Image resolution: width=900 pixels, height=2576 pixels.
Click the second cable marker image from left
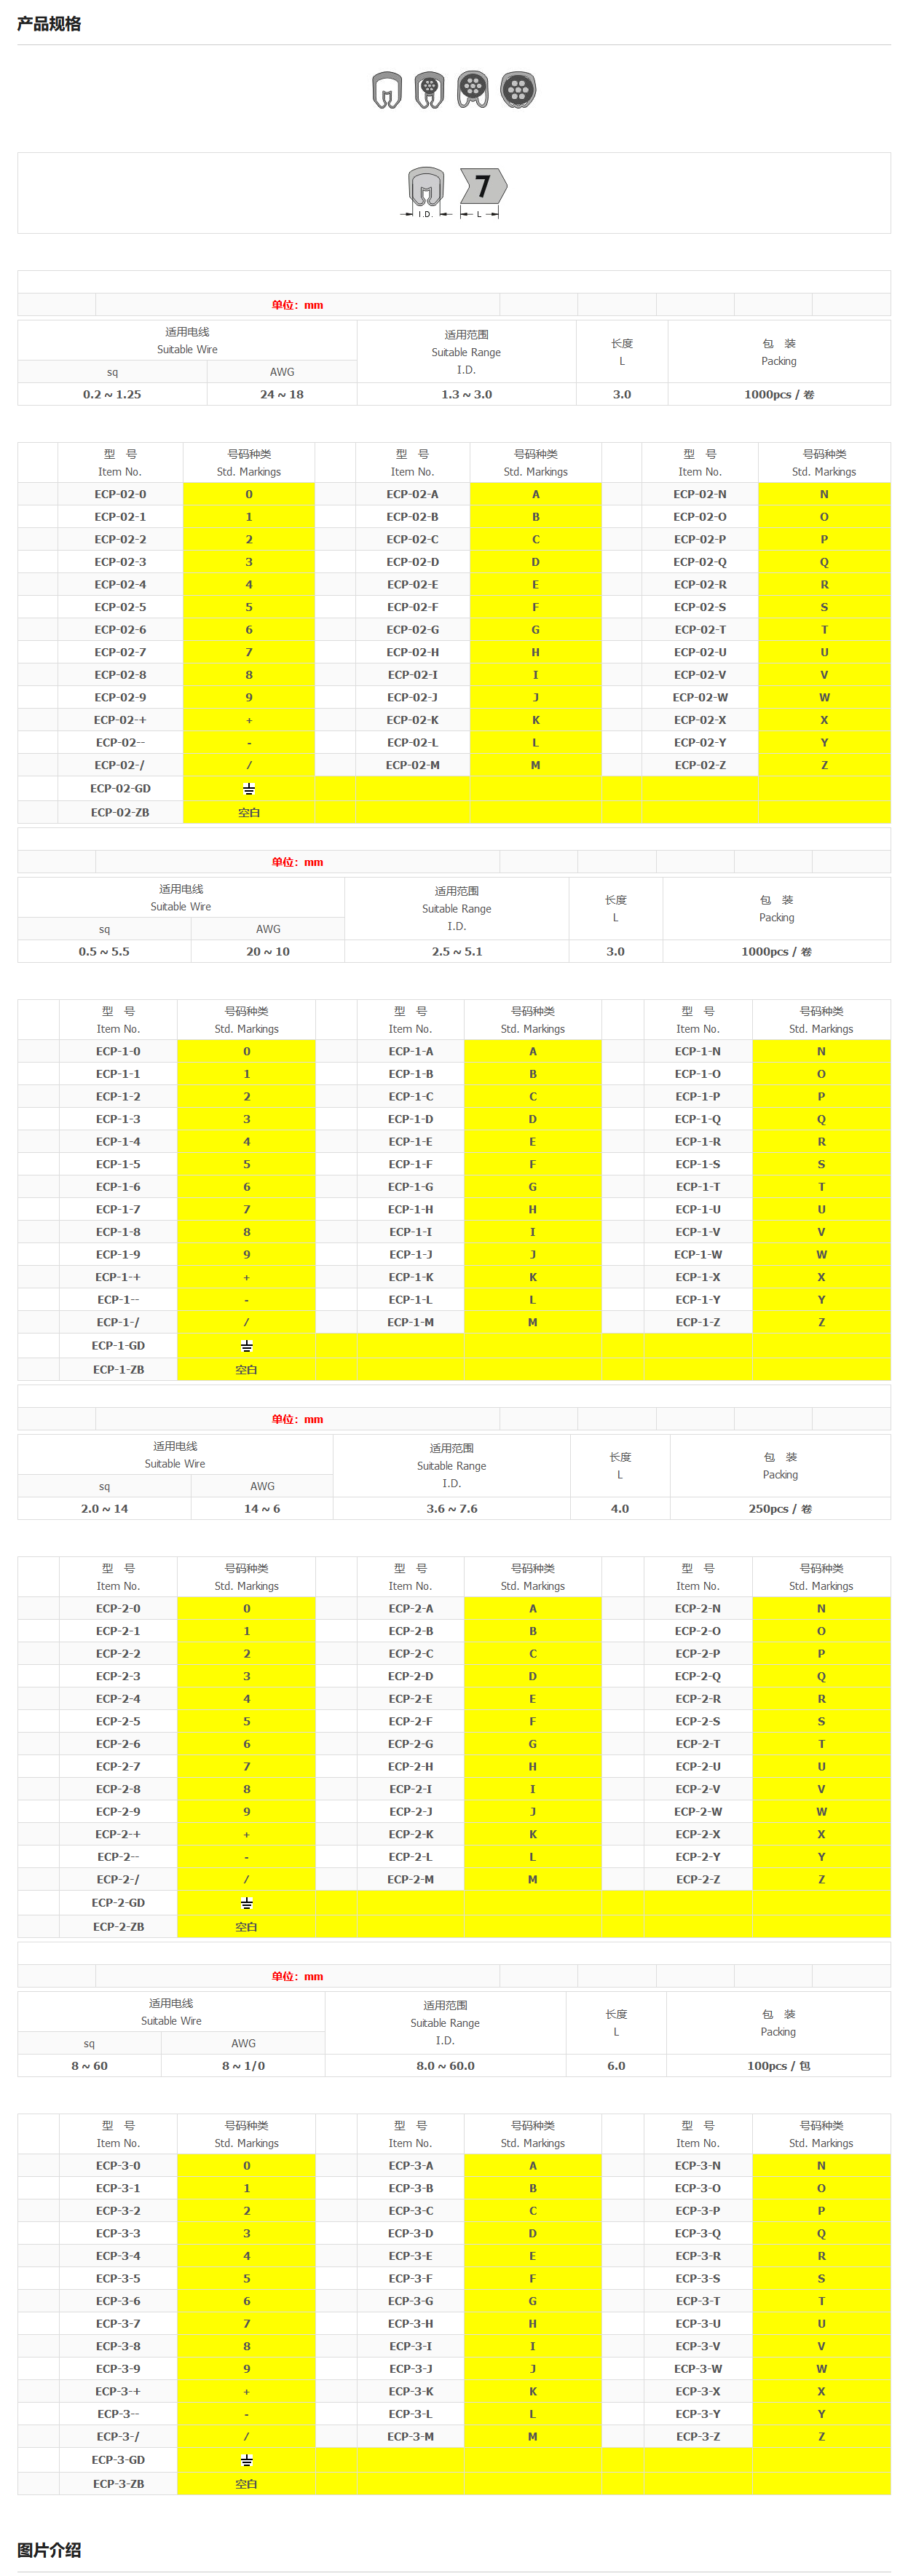tap(429, 90)
